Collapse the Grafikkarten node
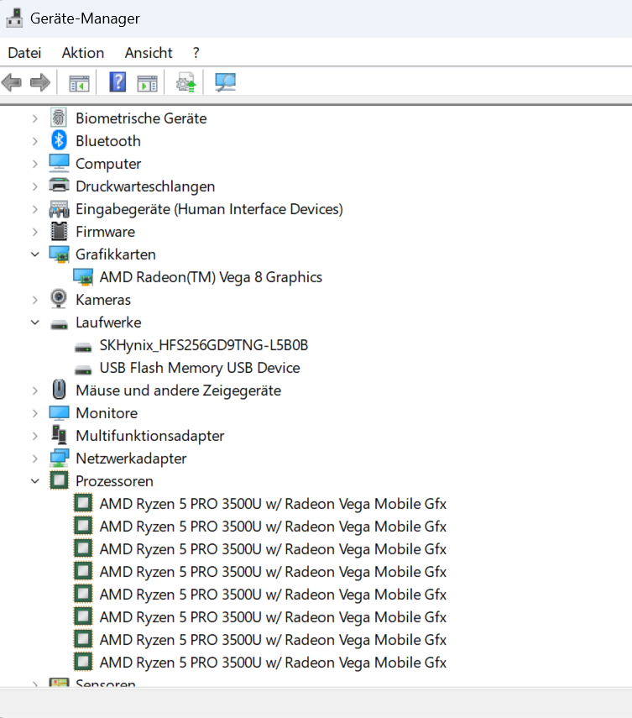The height and width of the screenshot is (718, 632). point(35,254)
